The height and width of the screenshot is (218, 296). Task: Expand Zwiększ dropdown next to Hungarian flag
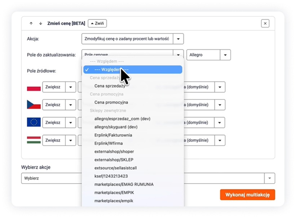(x=71, y=140)
